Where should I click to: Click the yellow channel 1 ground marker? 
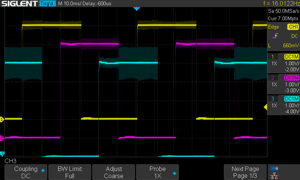coord(2,120)
